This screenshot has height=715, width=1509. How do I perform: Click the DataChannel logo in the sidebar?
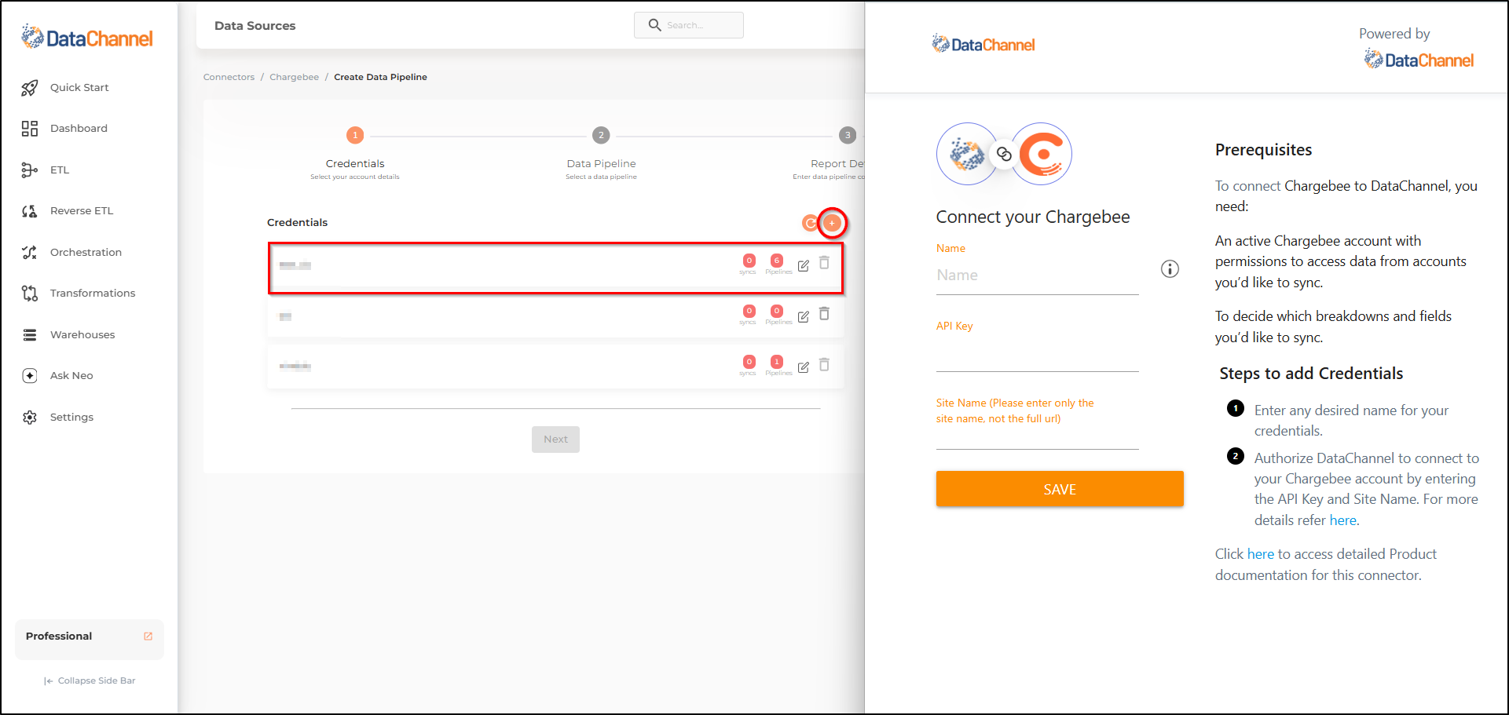coord(87,37)
